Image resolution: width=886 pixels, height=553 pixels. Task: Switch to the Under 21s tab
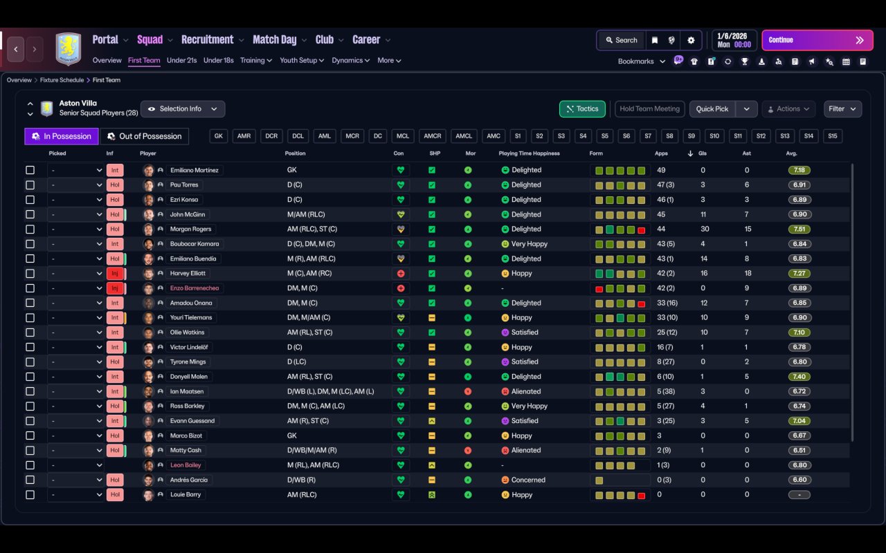181,60
